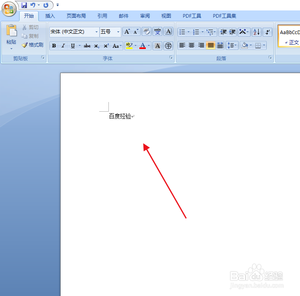Click the font size box 五号
300x296 pixels.
(x=108, y=32)
